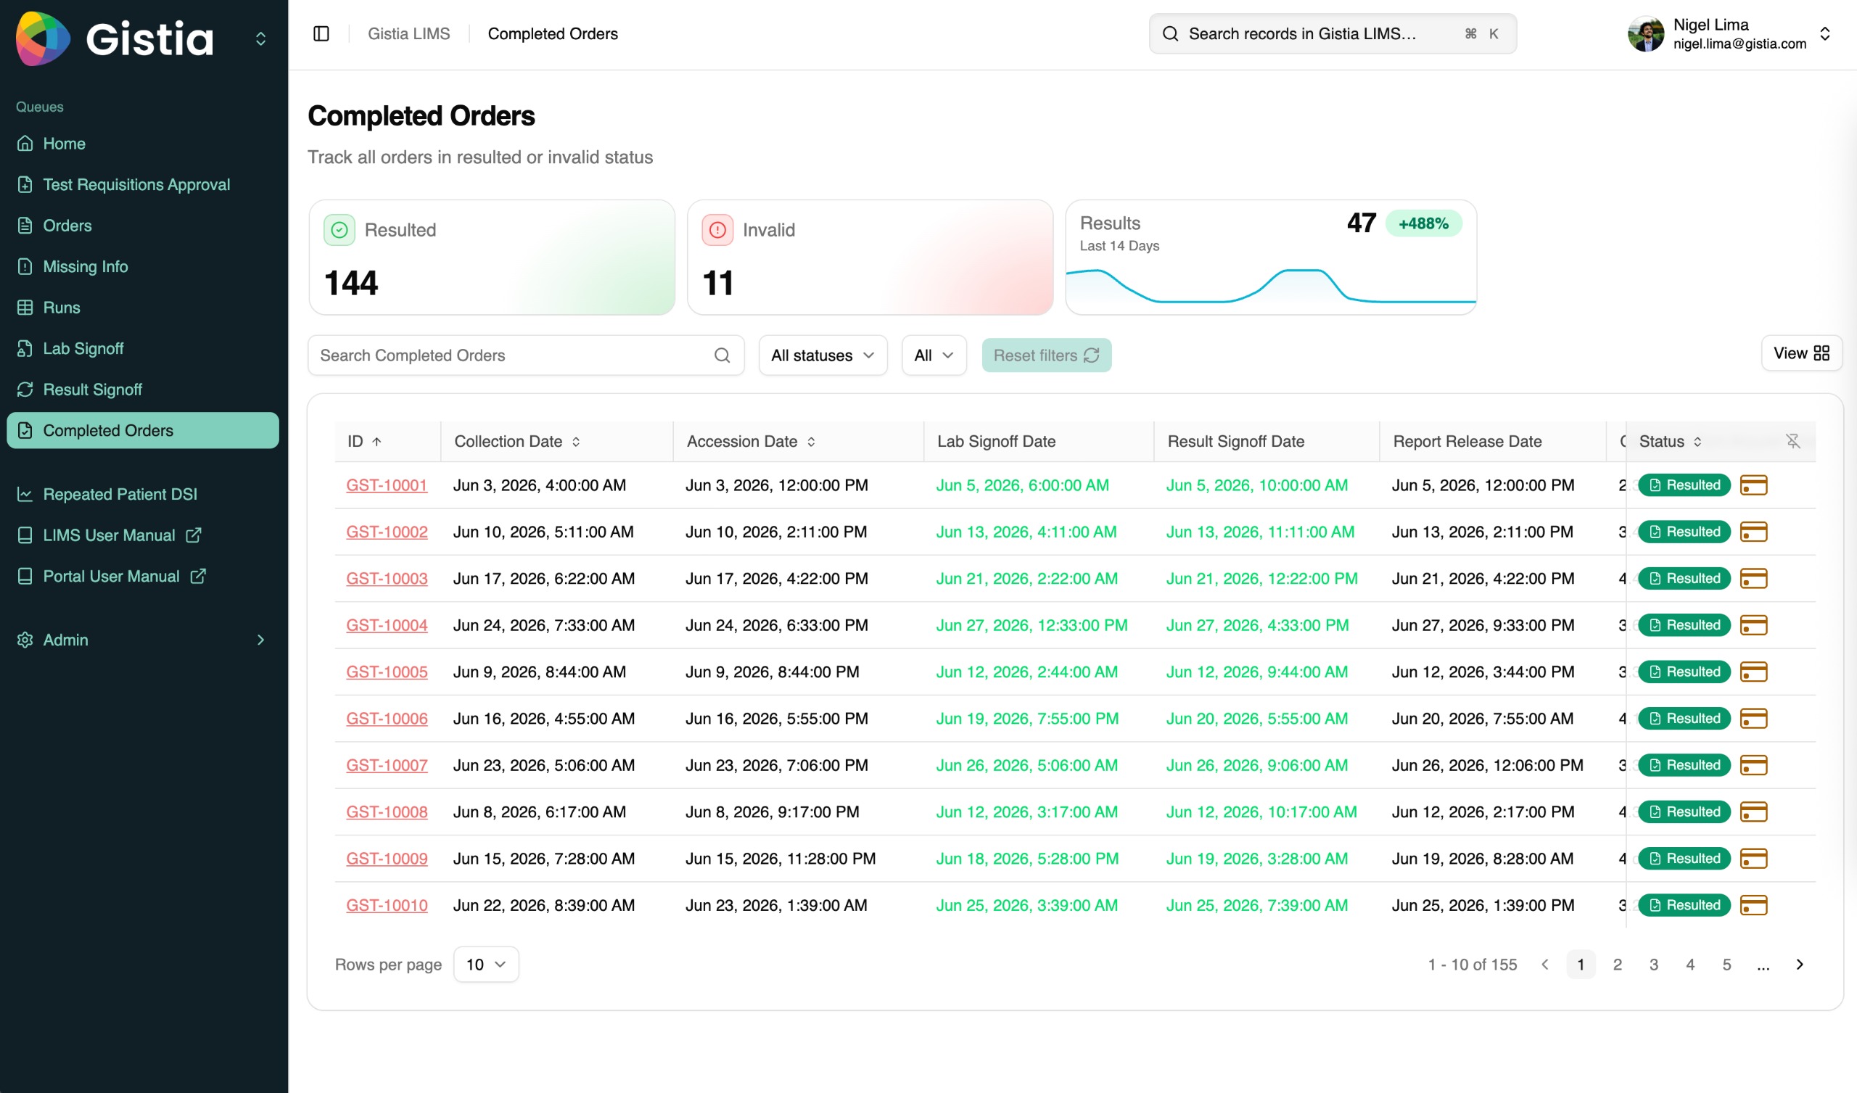
Task: Go to page 2 of results
Action: pyautogui.click(x=1617, y=965)
